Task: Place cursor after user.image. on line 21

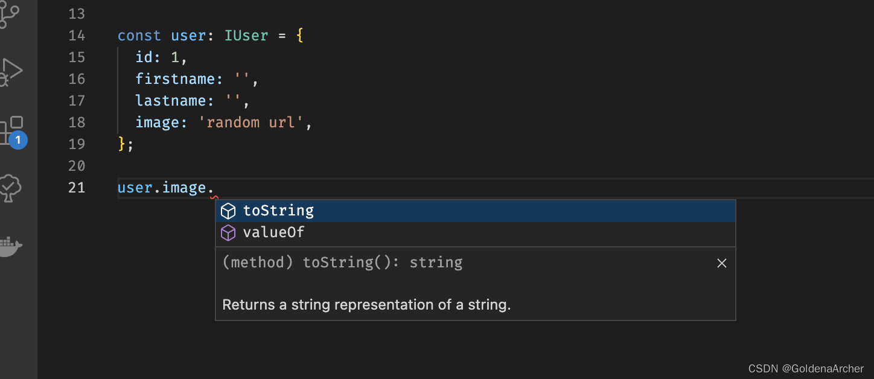Action: [x=215, y=188]
